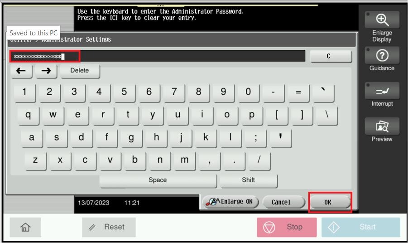Screen dimensions: 408x243
Task: Open the Guidance help icon
Action: pos(382,55)
